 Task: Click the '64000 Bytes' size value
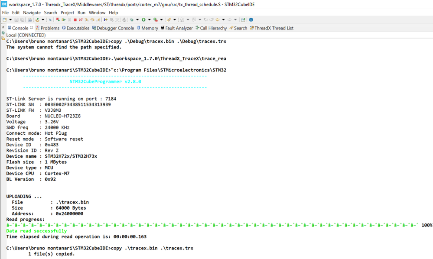71,208
